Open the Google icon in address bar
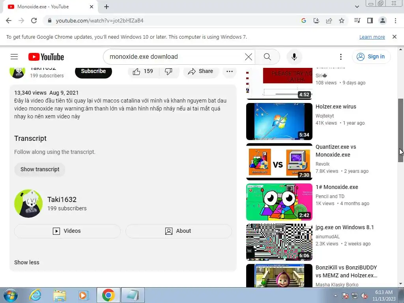This screenshot has height=303, width=404. 304,21
